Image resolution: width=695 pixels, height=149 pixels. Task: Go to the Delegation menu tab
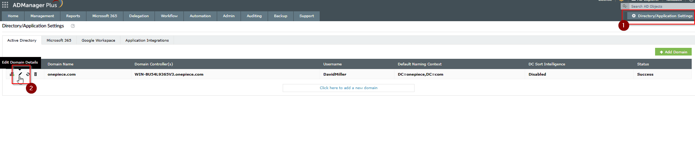(139, 16)
